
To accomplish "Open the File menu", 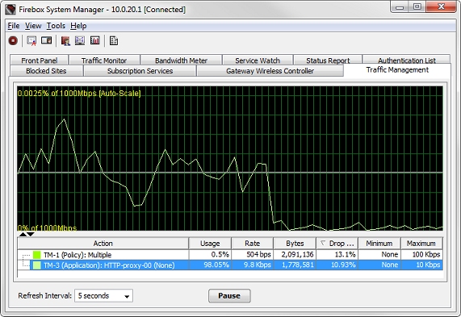I will click(14, 26).
